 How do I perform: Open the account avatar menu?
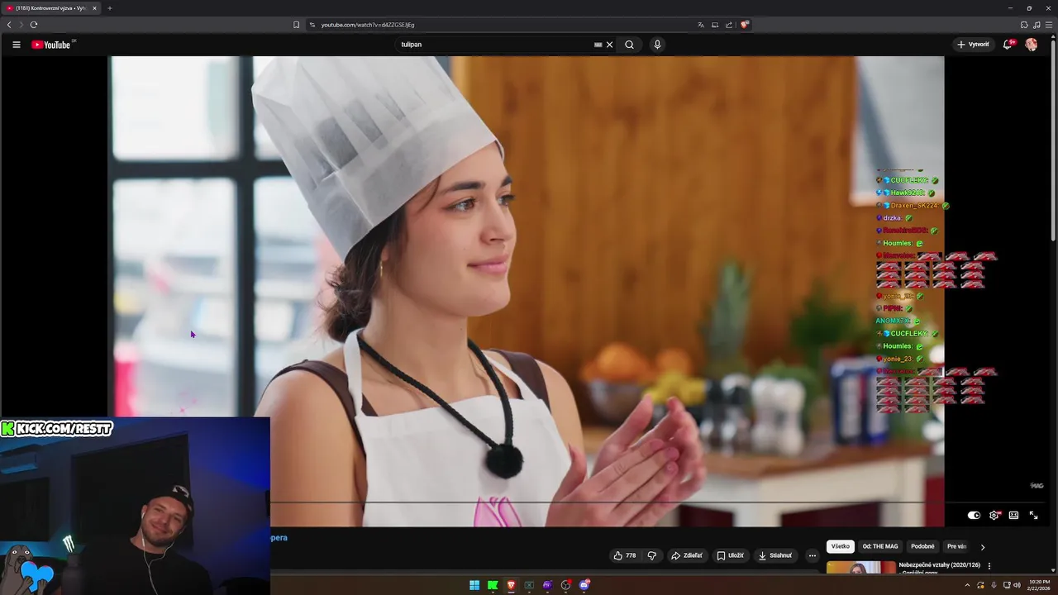pos(1031,45)
